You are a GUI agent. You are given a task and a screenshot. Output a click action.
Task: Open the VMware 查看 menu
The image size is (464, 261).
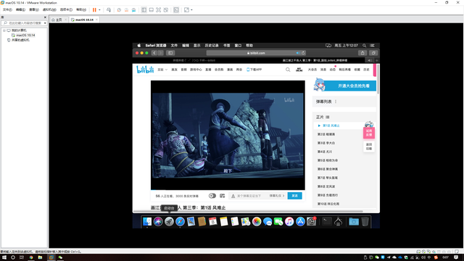(x=34, y=9)
